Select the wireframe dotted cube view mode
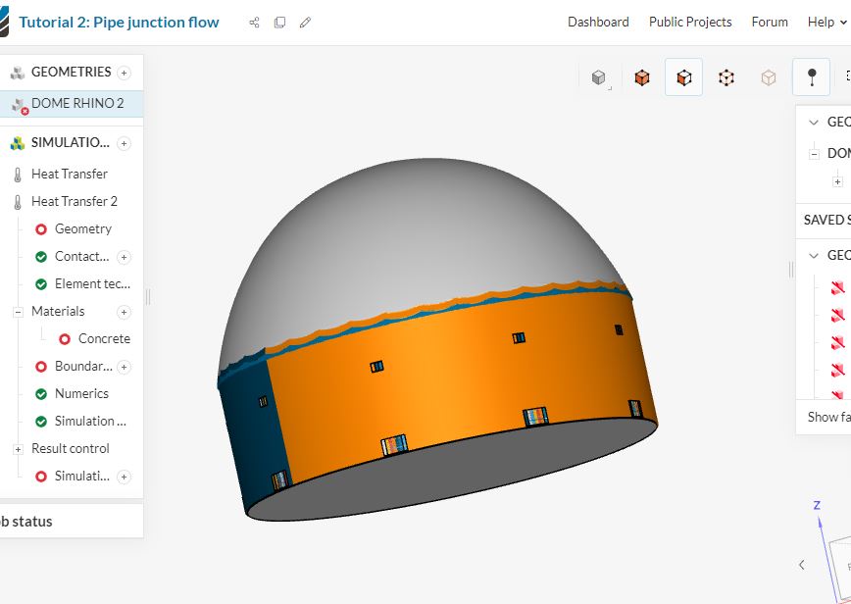 [x=726, y=77]
